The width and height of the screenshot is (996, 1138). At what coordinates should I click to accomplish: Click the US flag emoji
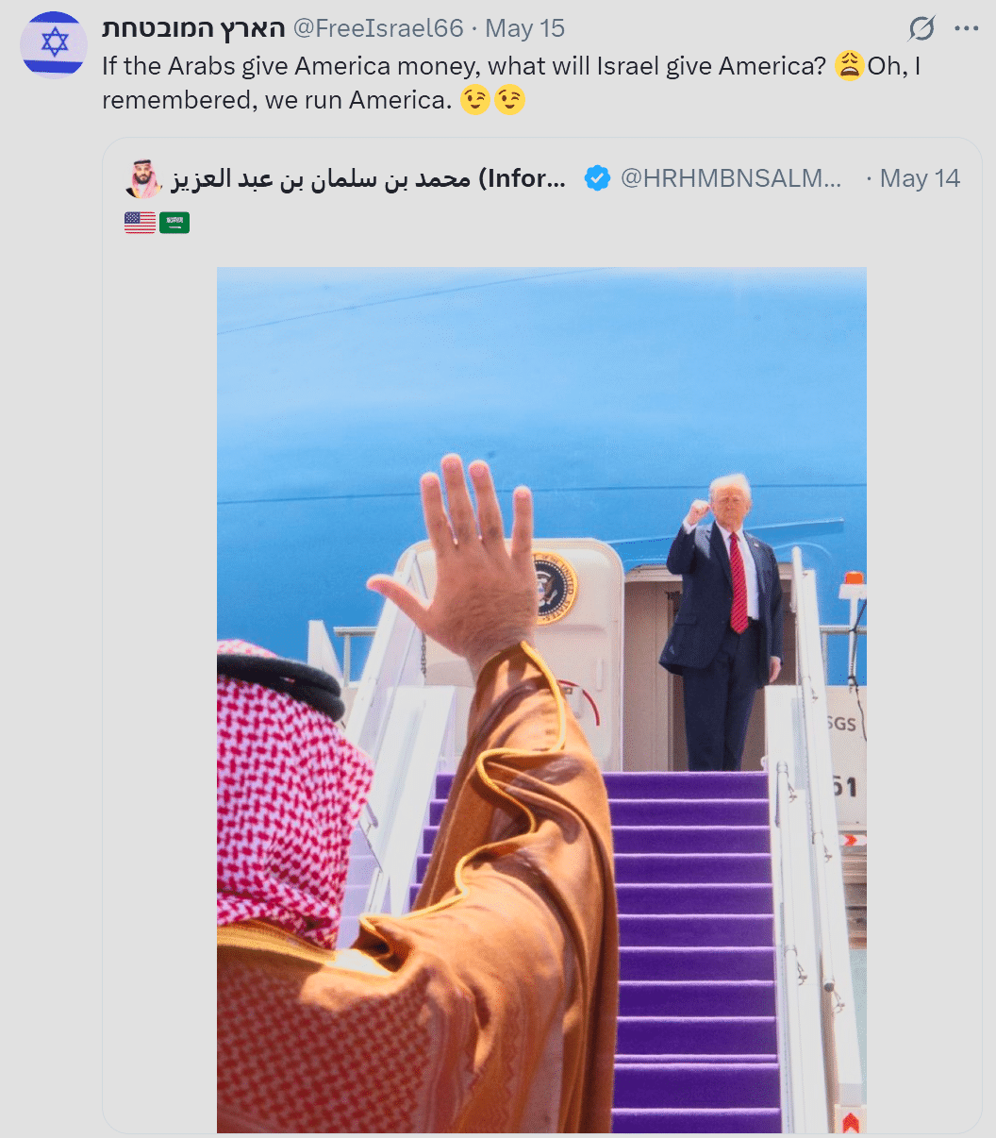click(140, 223)
